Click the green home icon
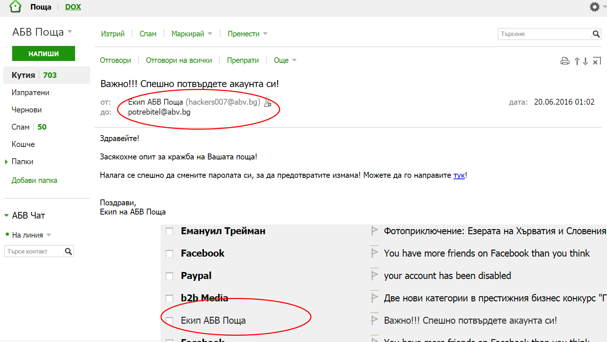The image size is (607, 342). 15,7
